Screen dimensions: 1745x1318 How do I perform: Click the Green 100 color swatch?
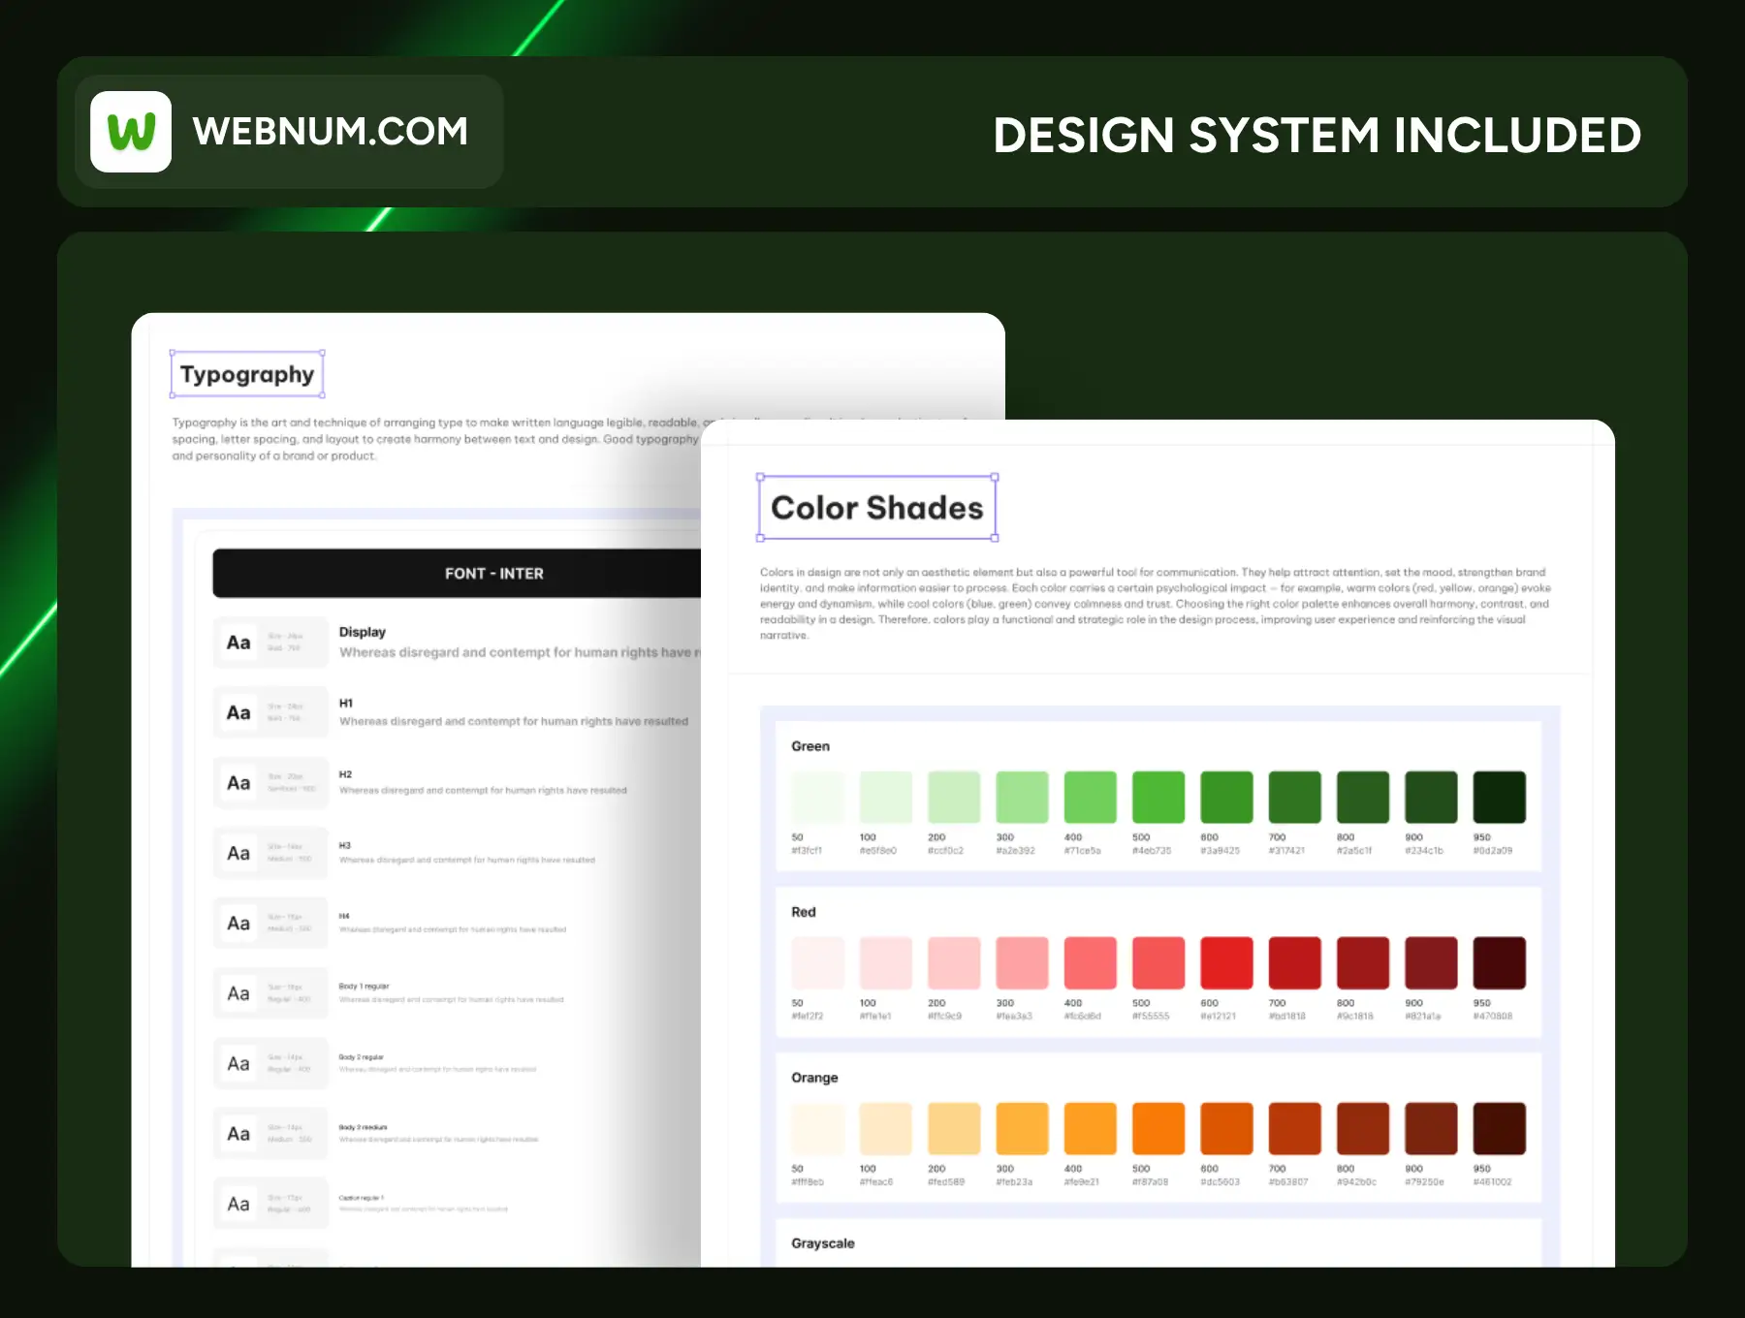click(x=885, y=798)
